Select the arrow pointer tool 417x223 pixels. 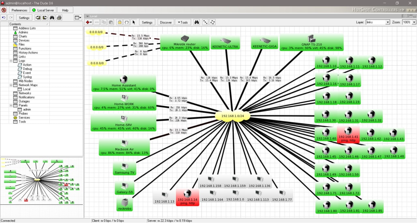[x=134, y=22]
